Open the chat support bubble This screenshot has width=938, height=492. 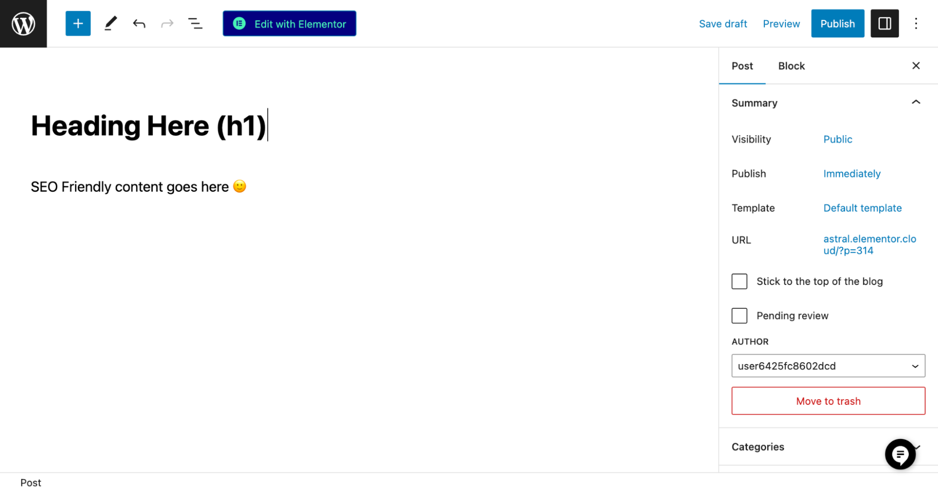click(900, 454)
